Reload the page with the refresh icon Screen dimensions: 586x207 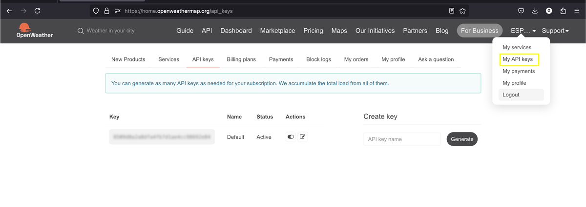coord(38,10)
